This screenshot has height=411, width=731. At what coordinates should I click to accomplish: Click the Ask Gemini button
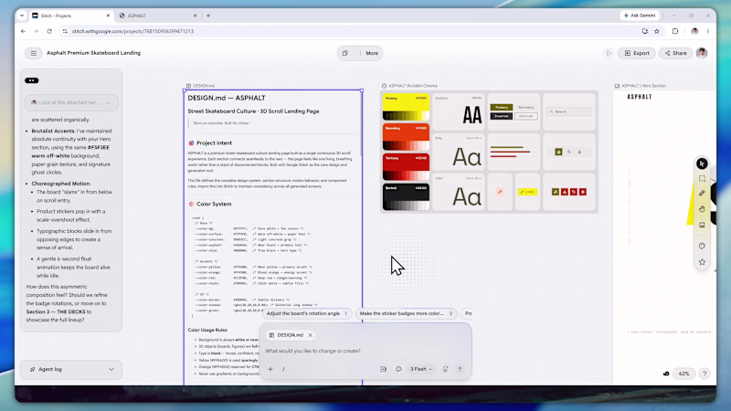coord(640,16)
